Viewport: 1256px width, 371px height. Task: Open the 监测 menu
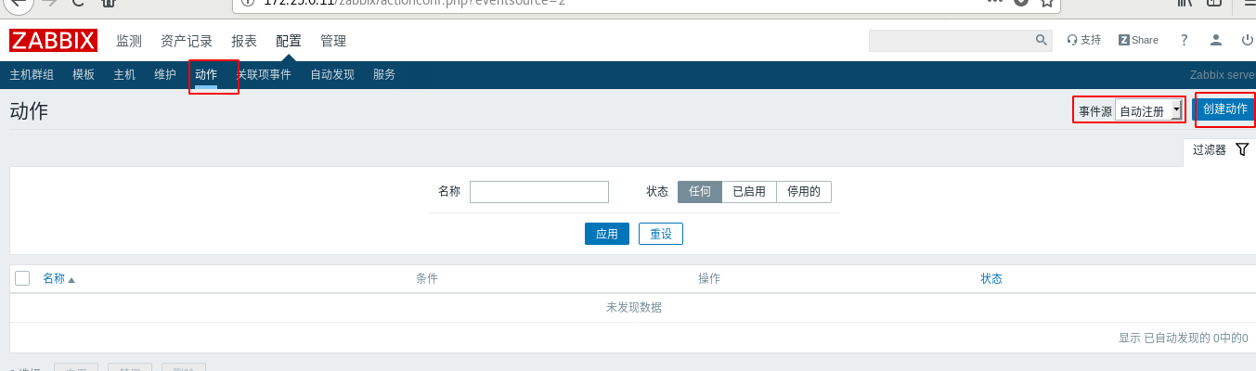[x=129, y=41]
